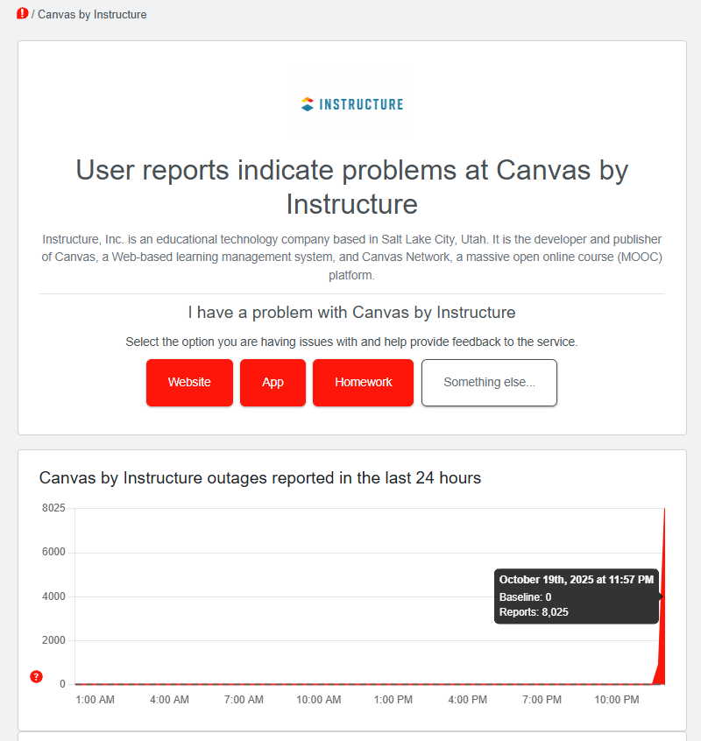
Task: Click the 'Select the option you are having issues with' instruction text
Action: tap(351, 342)
